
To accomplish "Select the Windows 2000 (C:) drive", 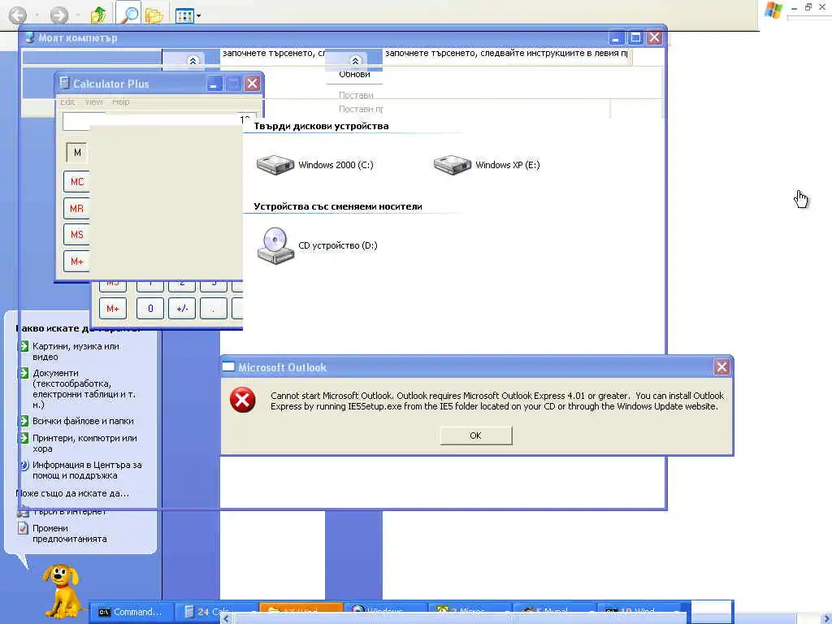I will pyautogui.click(x=314, y=165).
